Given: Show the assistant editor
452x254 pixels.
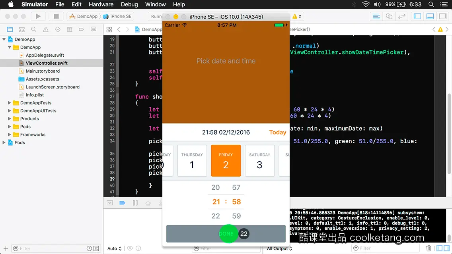Looking at the screenshot, I should 389,16.
